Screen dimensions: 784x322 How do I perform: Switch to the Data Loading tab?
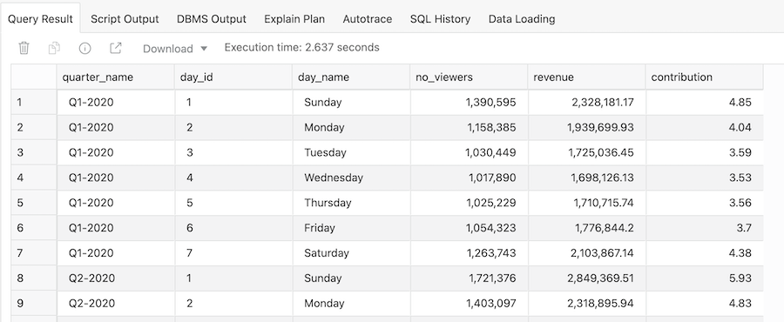(522, 19)
